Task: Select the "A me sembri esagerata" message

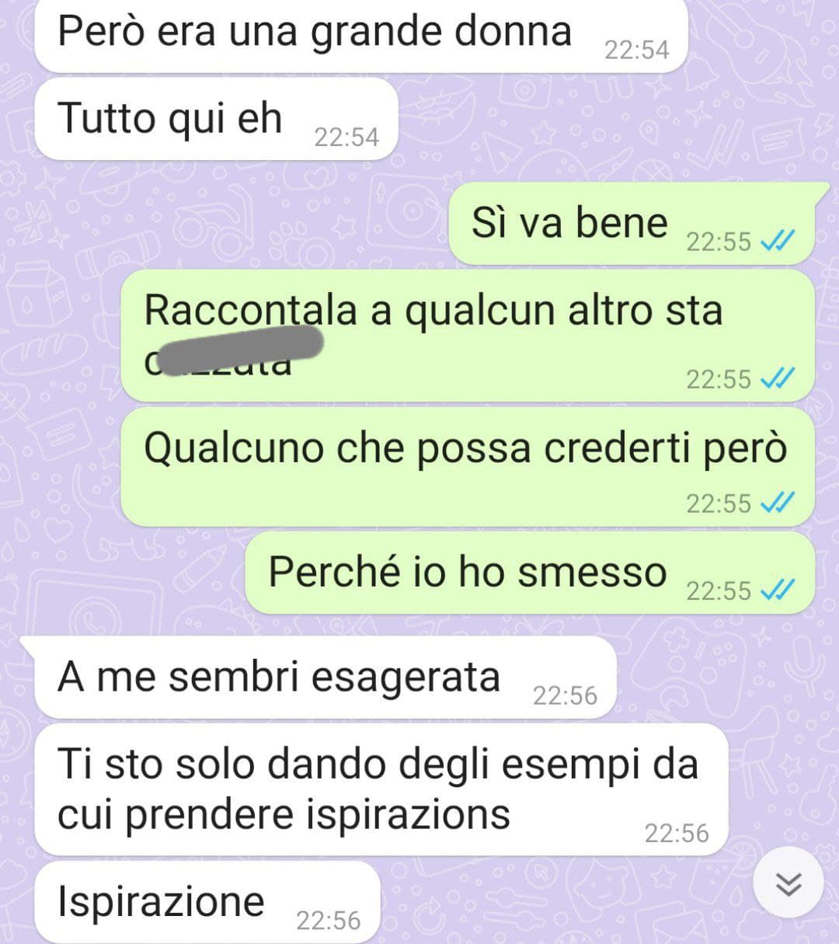Action: click(326, 678)
